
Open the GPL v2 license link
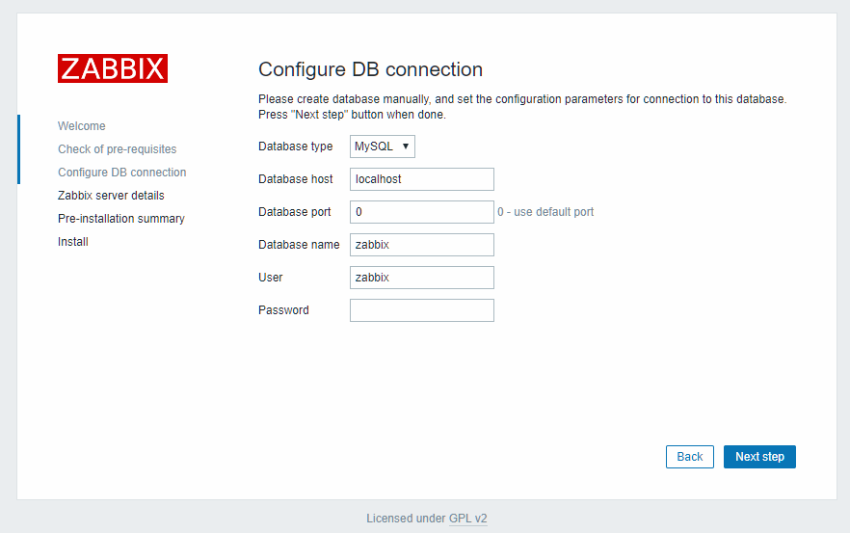467,519
